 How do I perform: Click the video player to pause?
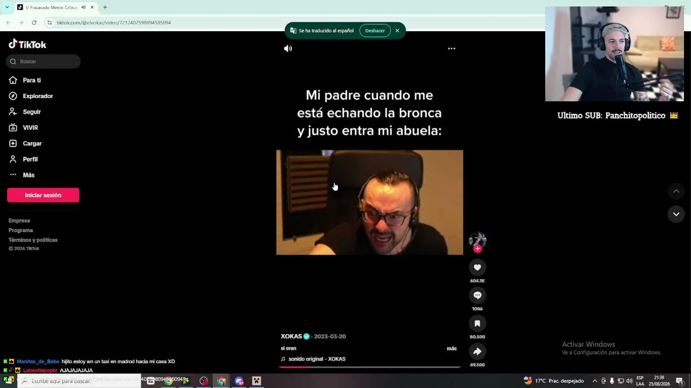coord(370,202)
